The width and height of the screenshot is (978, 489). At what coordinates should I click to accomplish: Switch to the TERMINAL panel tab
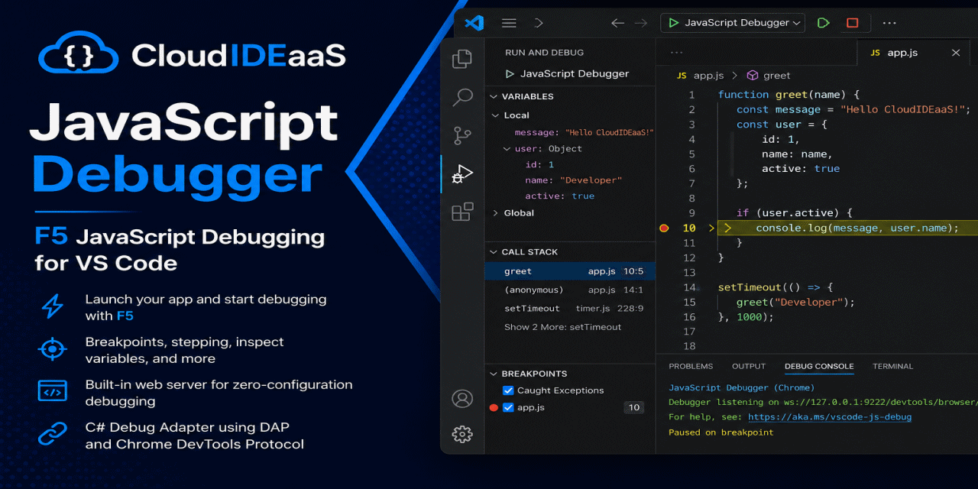pos(893,367)
